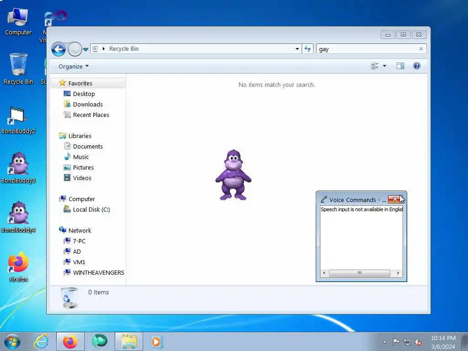Open Downloads in Favorites

point(88,104)
